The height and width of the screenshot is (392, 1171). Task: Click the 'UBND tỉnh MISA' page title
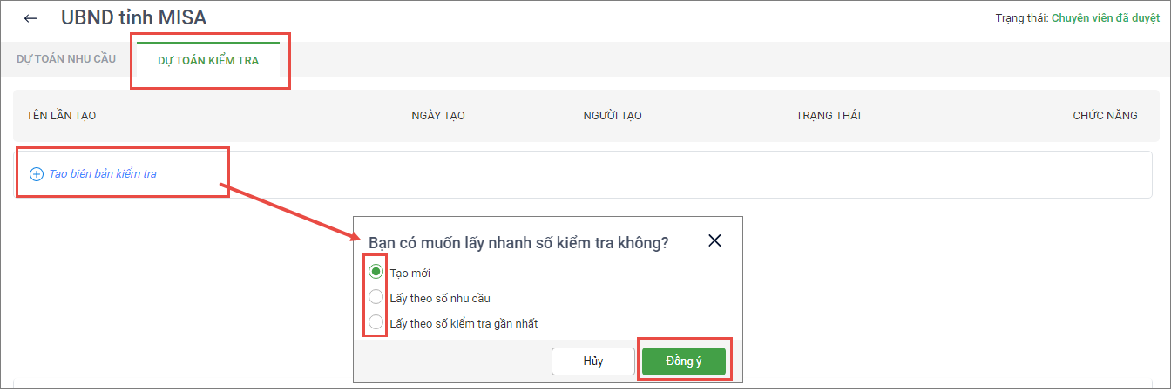tap(133, 18)
